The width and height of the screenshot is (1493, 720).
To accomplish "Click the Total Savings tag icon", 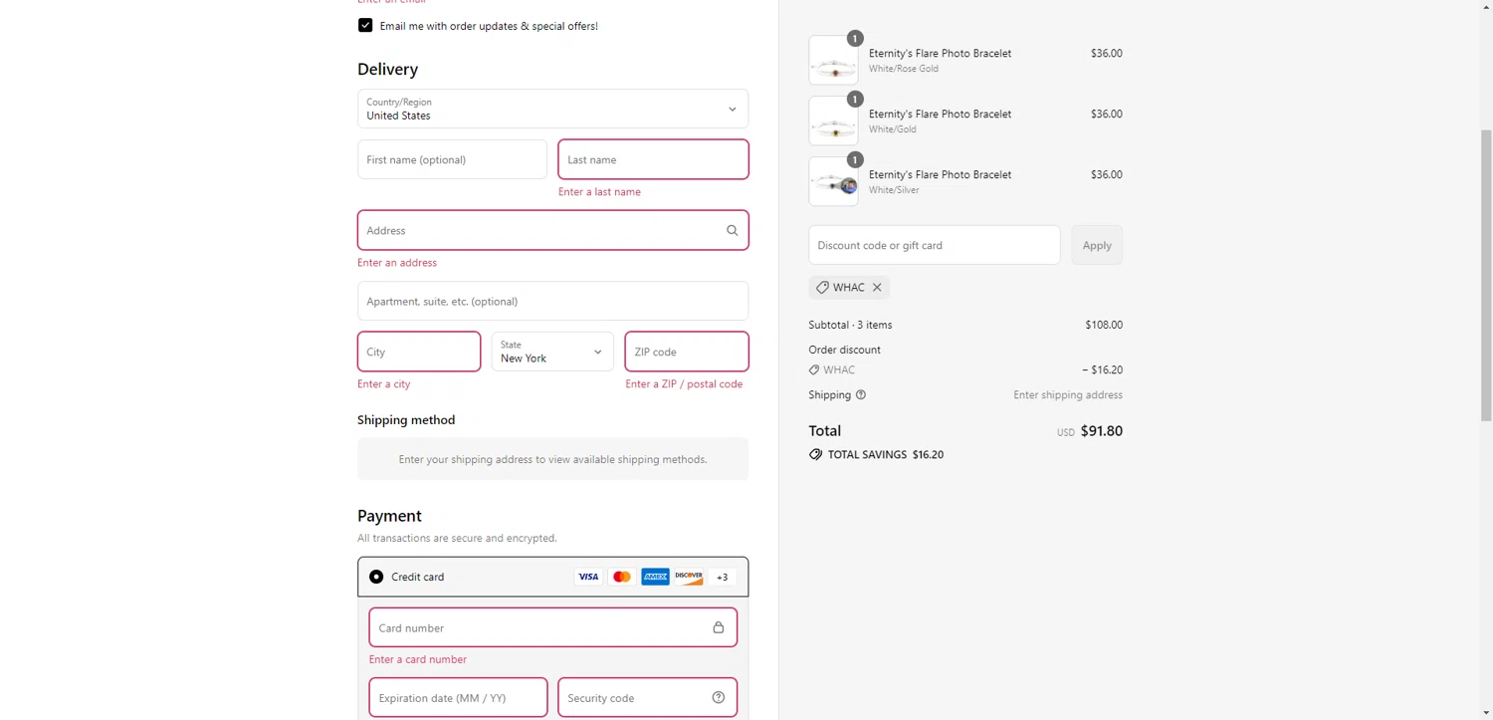I will tap(816, 454).
